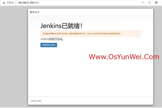The image size is (162, 108).
Task: Click the 不安全 warning triangle icon
Action: [x=4, y=3]
